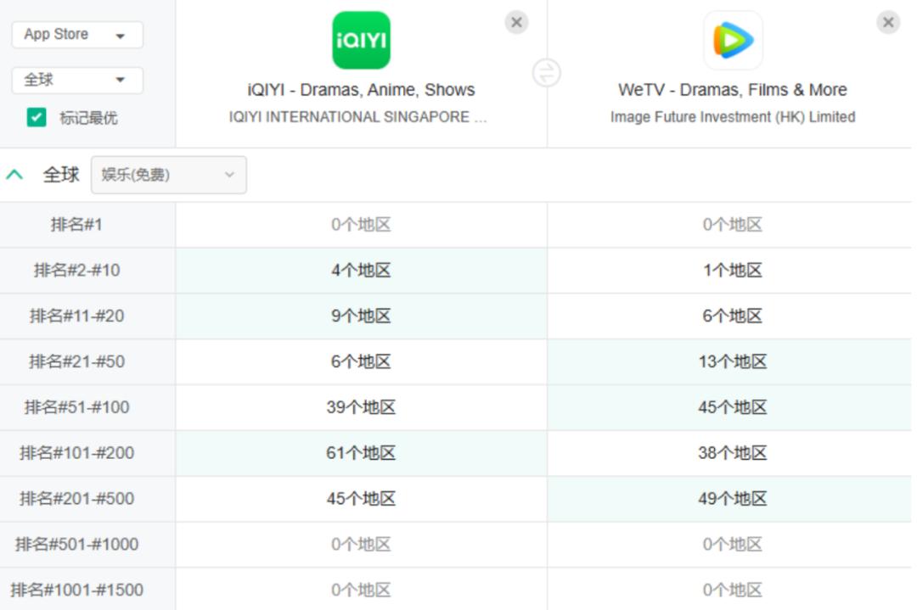Click iQIYI's 4个地区 in 排名#2-#10 row
The height and width of the screenshot is (610, 917).
click(361, 270)
